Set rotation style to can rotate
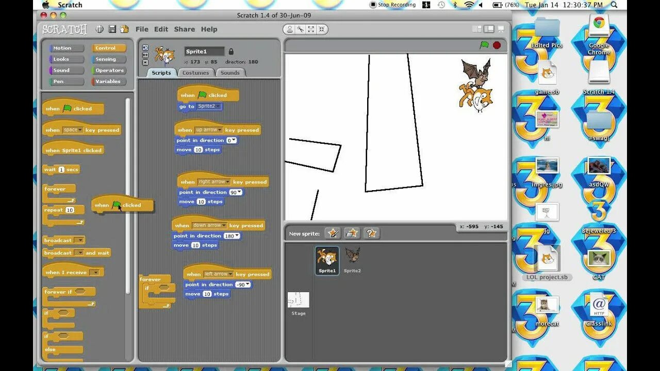660x371 pixels. pyautogui.click(x=145, y=48)
